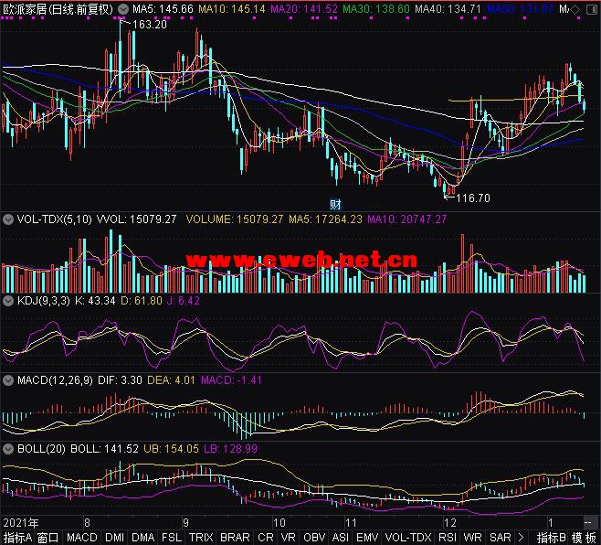Open the MACD panel dropdown circle
601x545 pixels.
tap(8, 379)
